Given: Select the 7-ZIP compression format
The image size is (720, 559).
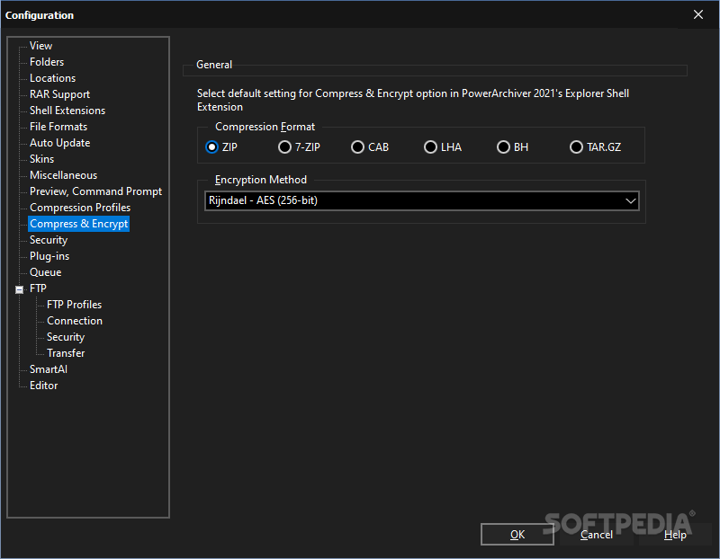Looking at the screenshot, I should click(x=299, y=147).
